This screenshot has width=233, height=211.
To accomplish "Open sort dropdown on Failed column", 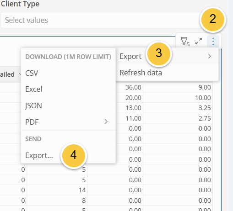I will tap(20, 74).
